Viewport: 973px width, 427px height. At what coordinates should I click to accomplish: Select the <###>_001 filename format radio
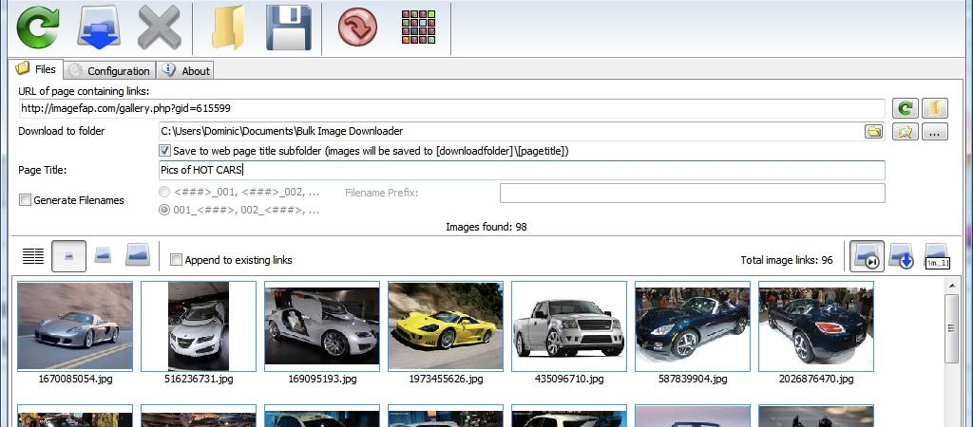click(x=164, y=192)
